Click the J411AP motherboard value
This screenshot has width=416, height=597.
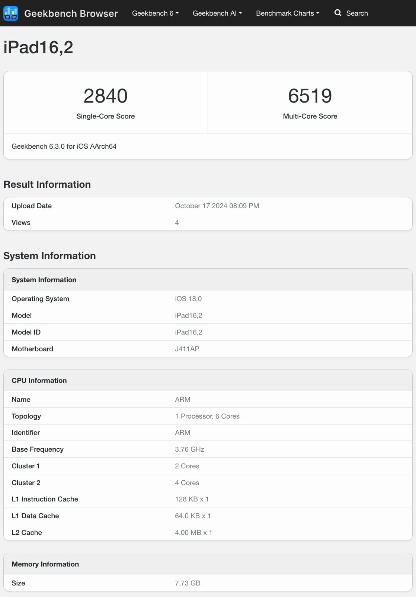tap(187, 349)
